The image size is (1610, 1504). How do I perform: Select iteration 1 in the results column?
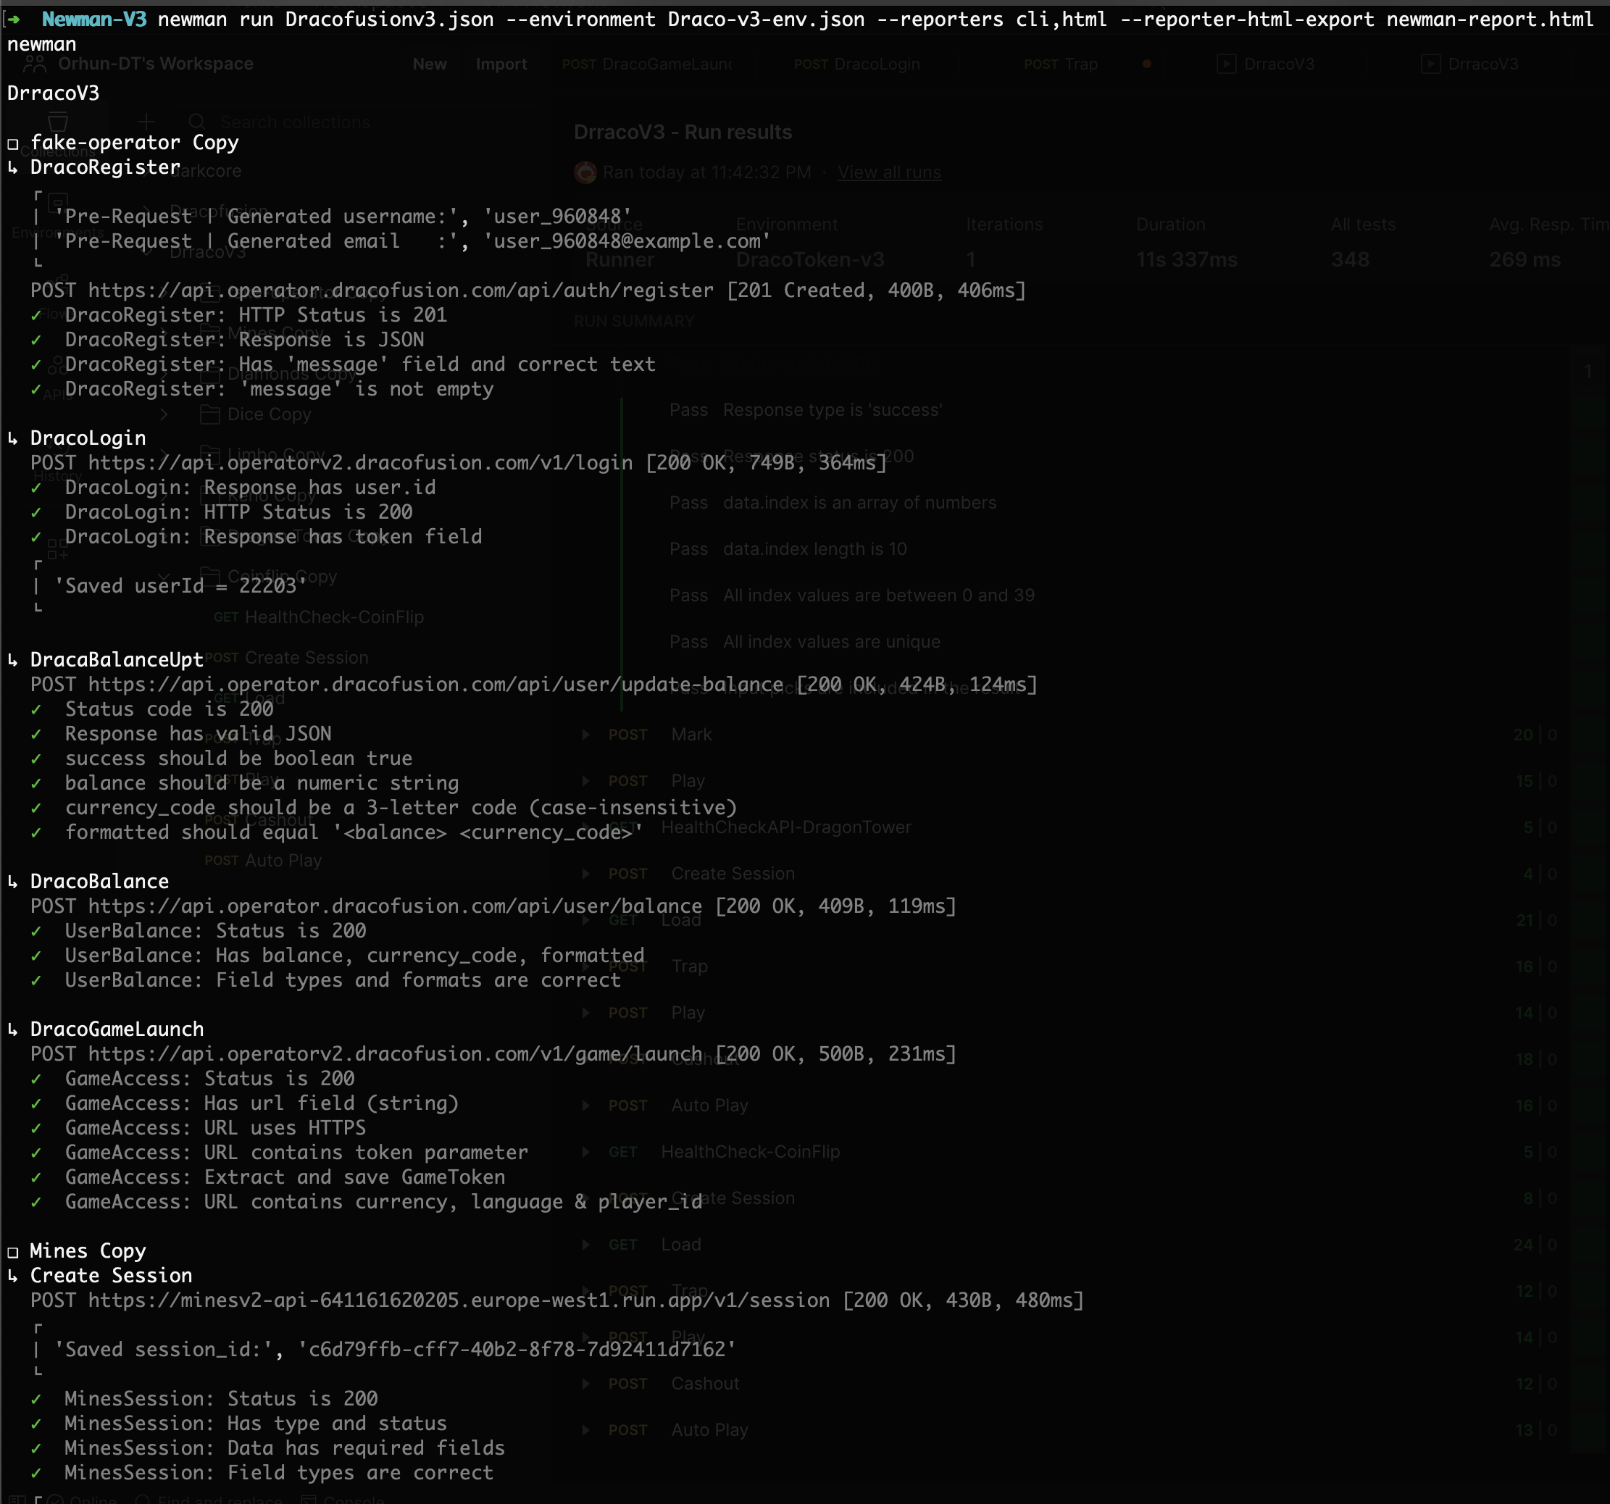pyautogui.click(x=1588, y=372)
